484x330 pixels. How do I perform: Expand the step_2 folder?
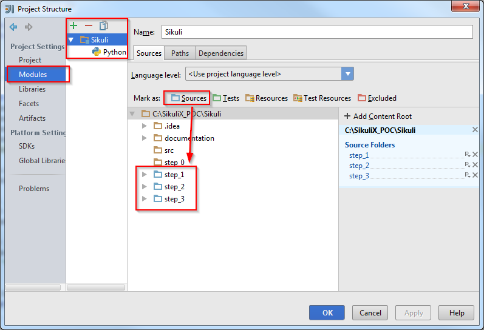click(x=144, y=187)
